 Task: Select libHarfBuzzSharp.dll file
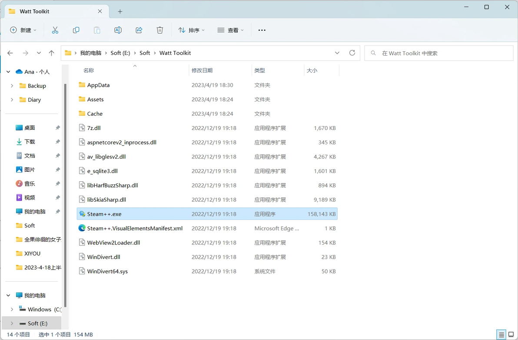[207, 185]
